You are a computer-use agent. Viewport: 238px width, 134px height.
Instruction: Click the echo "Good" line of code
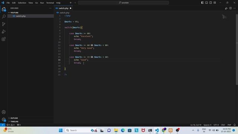(x=81, y=60)
